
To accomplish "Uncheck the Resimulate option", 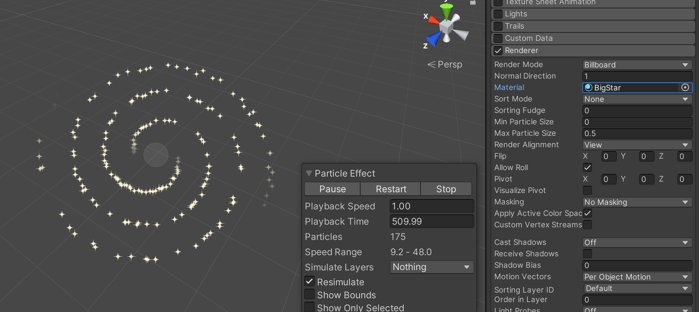I will pos(309,281).
